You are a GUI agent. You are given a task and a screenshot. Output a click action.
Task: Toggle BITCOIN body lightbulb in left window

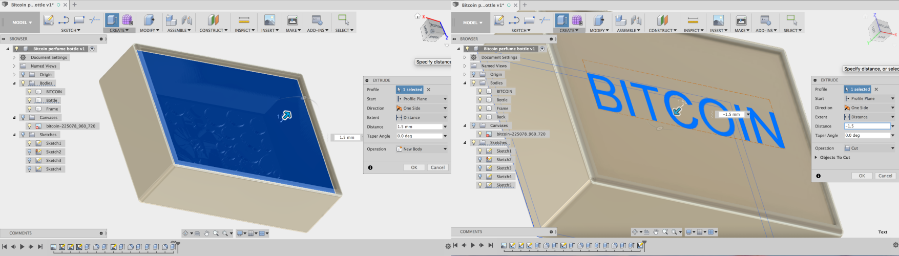pyautogui.click(x=30, y=92)
